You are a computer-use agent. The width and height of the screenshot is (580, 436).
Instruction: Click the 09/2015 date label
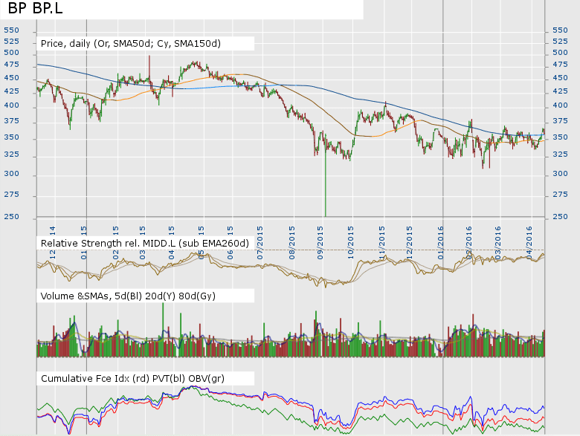(x=320, y=243)
